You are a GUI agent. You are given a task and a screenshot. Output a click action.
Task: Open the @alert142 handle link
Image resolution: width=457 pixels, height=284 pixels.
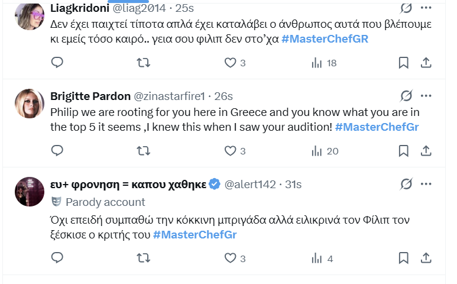[x=249, y=184]
